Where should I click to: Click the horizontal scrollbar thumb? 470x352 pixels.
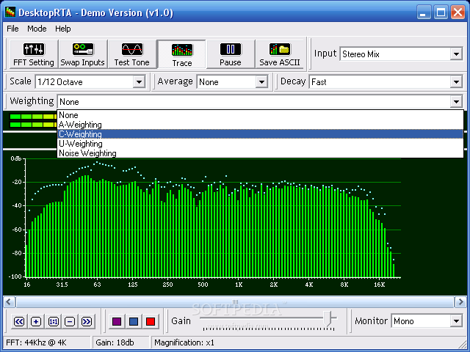coord(235,302)
